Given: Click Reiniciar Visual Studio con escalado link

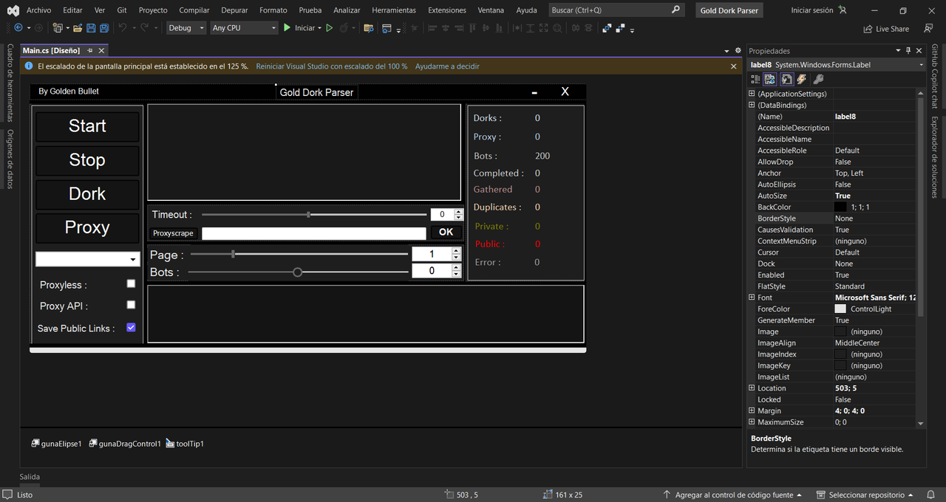Looking at the screenshot, I should click(332, 66).
